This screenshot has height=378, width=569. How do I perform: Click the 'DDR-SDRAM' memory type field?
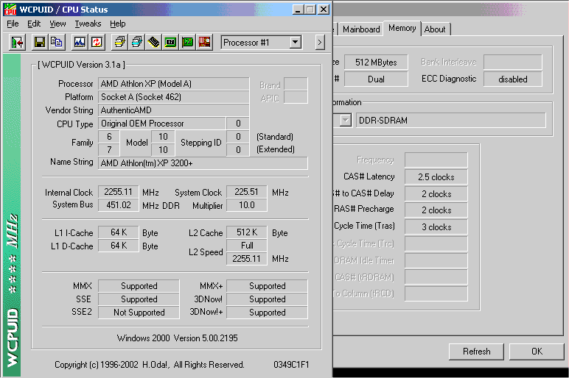[x=450, y=120]
